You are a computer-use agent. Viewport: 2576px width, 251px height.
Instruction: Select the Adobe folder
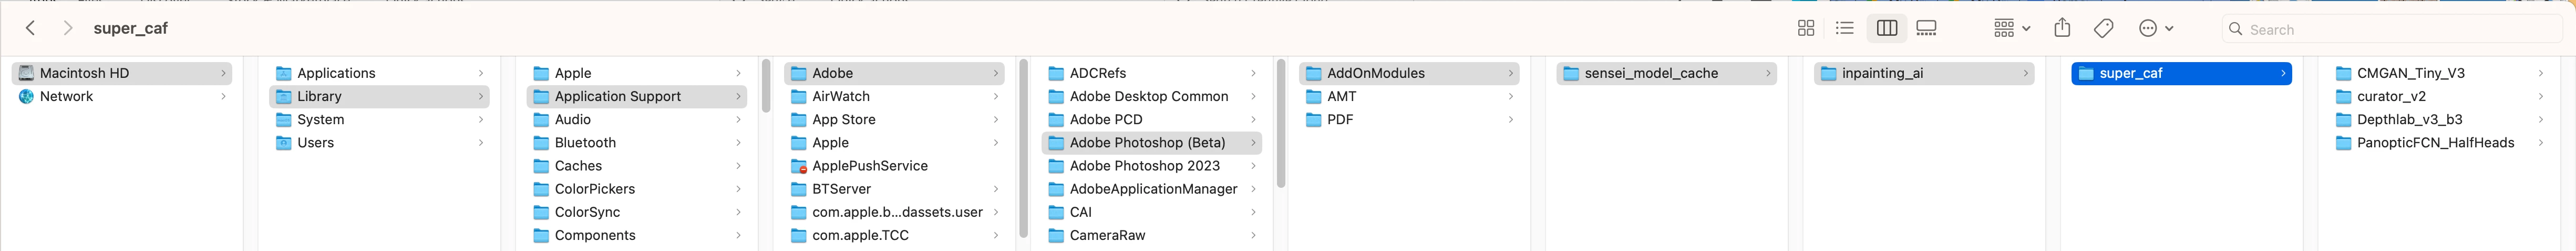point(894,73)
